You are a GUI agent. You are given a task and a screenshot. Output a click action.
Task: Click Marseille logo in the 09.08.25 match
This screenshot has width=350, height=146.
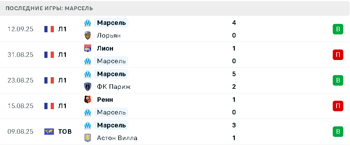(88, 125)
